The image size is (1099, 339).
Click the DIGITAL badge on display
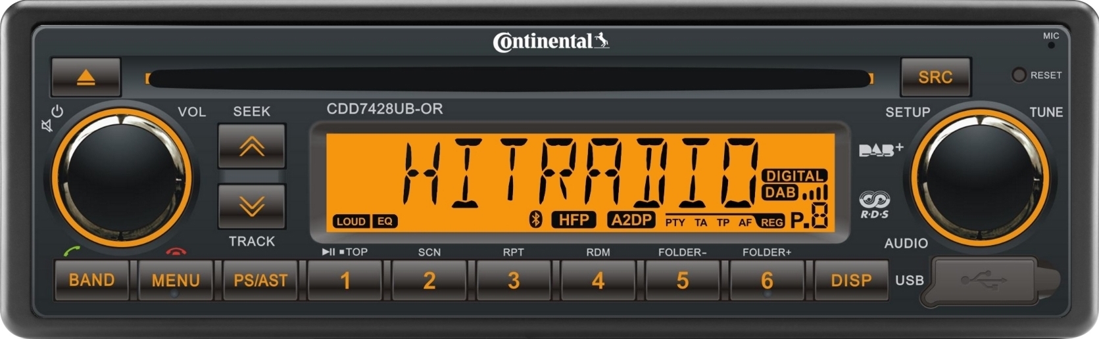(794, 176)
